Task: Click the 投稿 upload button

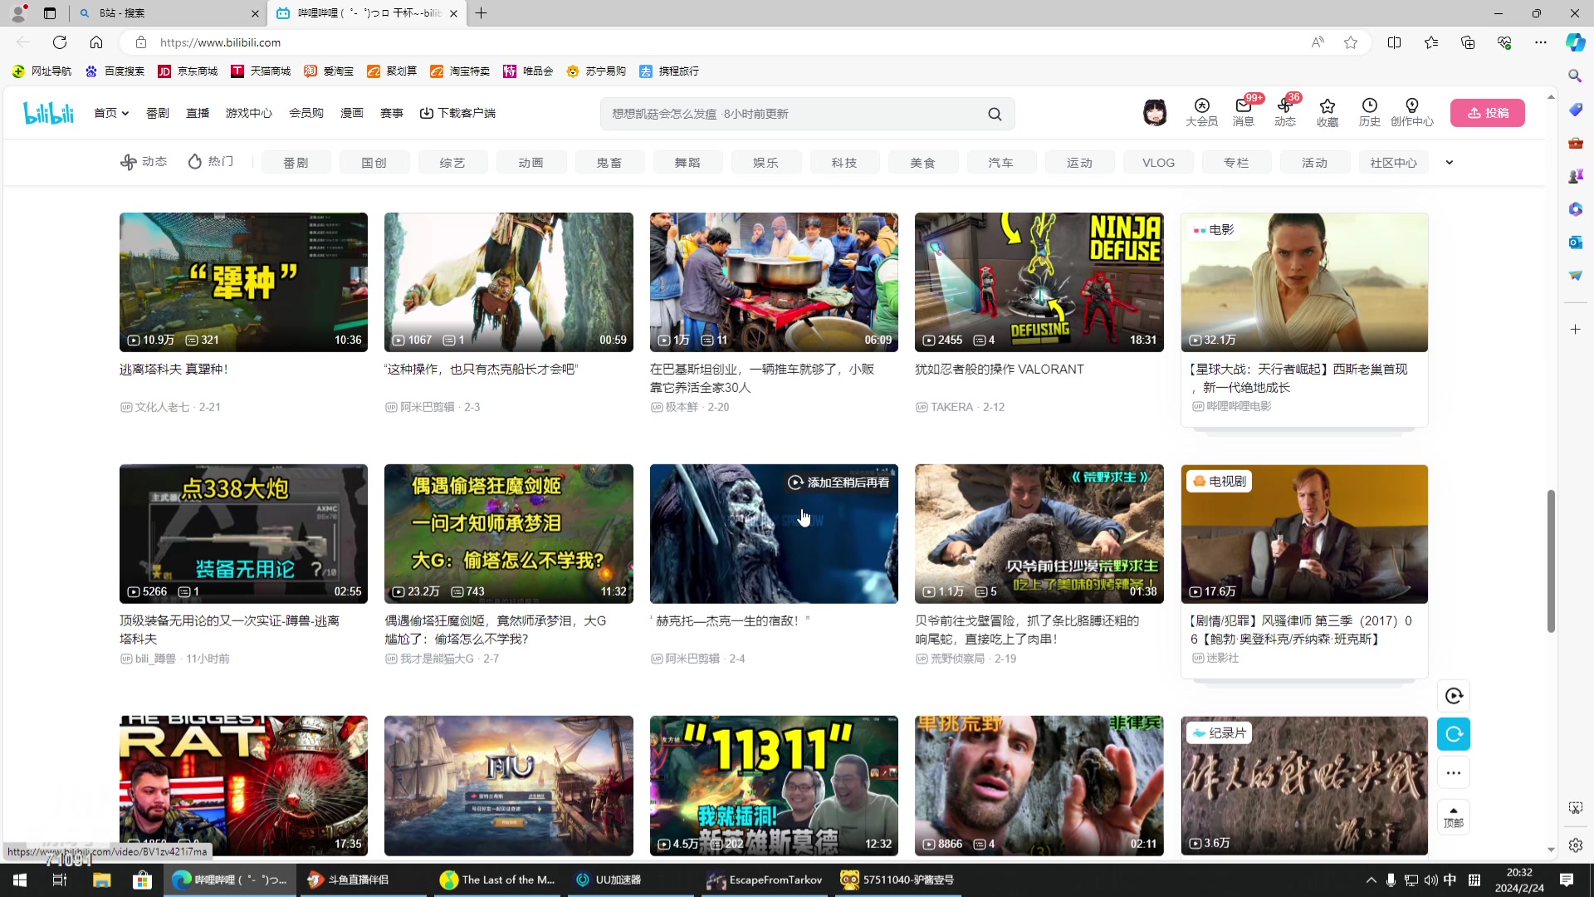Action: (1488, 113)
